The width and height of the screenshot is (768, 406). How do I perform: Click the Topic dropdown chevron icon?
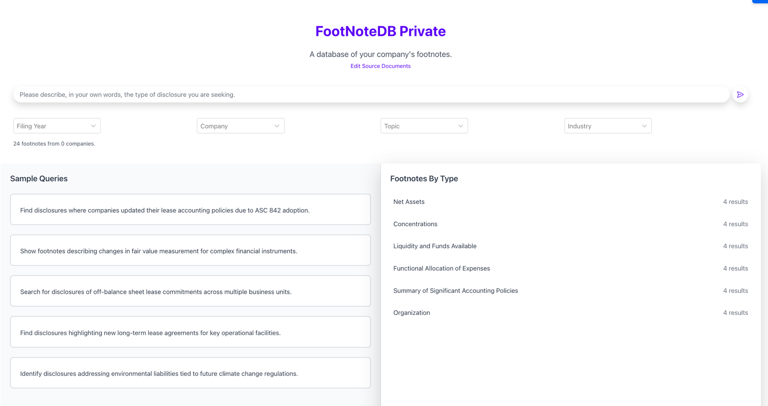pos(460,126)
